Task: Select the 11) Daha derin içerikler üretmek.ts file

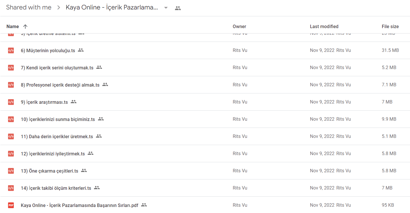Action: click(205, 136)
